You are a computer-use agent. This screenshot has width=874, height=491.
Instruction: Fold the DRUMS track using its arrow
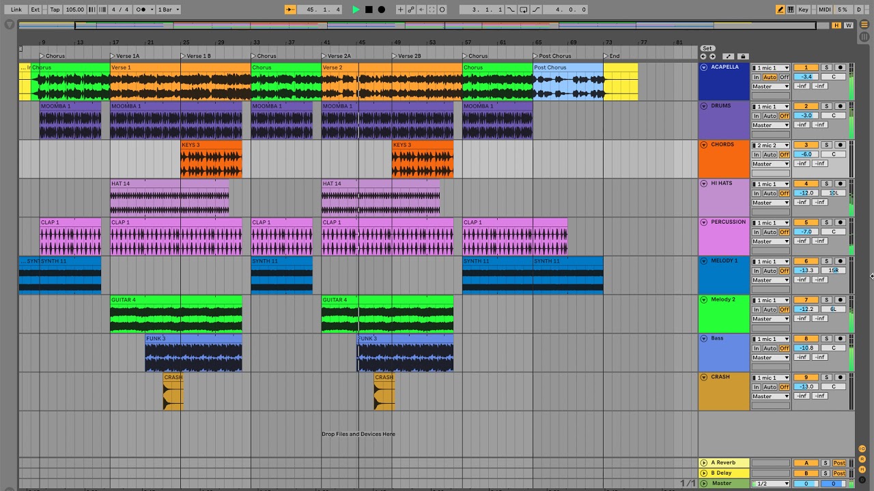coord(704,106)
